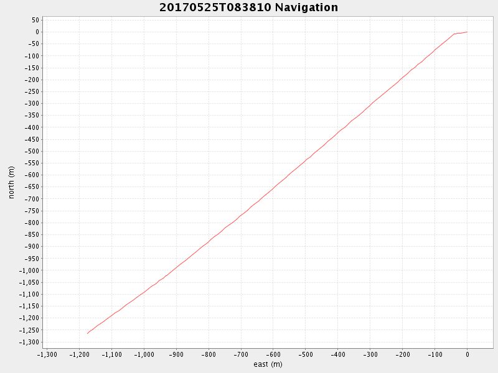Image resolution: width=498 pixels, height=373 pixels.
Task: Click the red line where east is -600
Action: coord(273,190)
